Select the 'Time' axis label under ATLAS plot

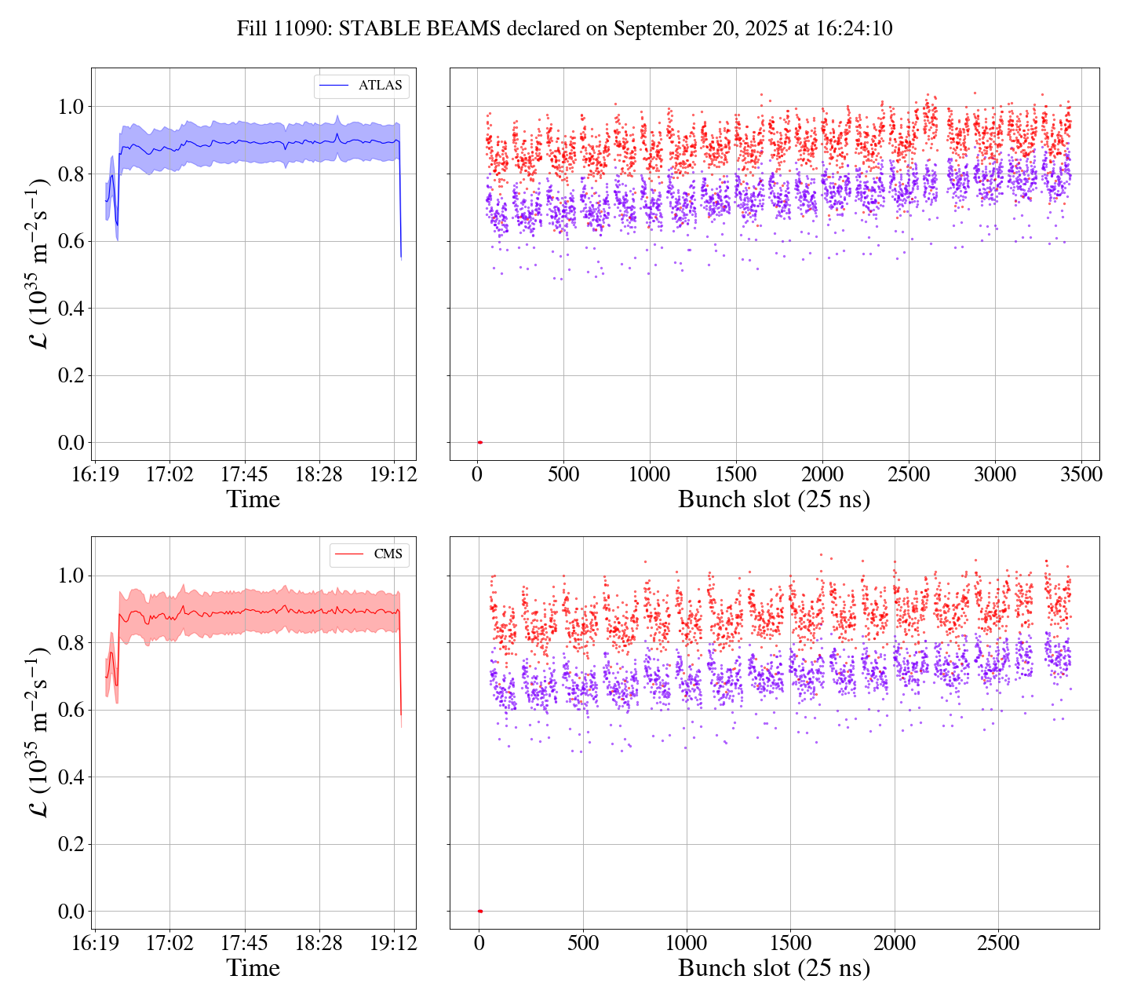(x=253, y=499)
